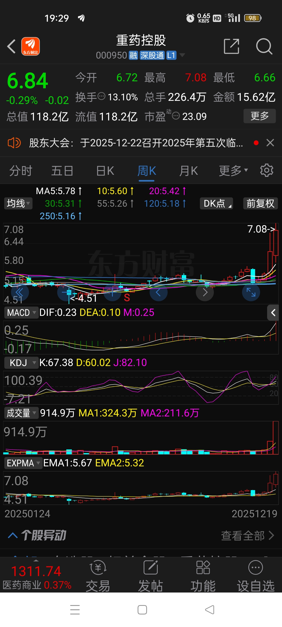
Task: Switch to 月K tab
Action: (189, 171)
